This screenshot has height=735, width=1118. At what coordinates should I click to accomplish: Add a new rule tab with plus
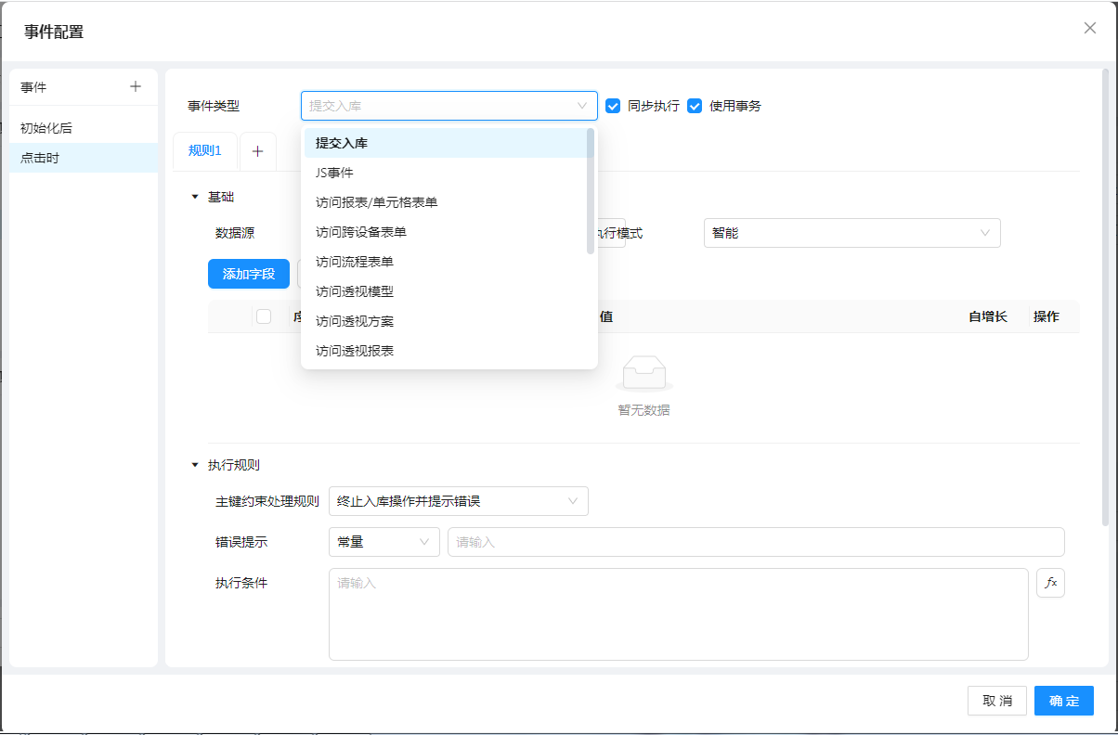click(257, 151)
